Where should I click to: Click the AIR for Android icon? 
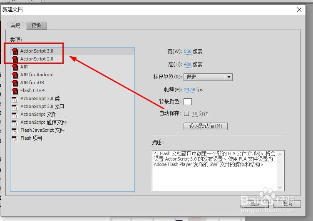point(15,75)
